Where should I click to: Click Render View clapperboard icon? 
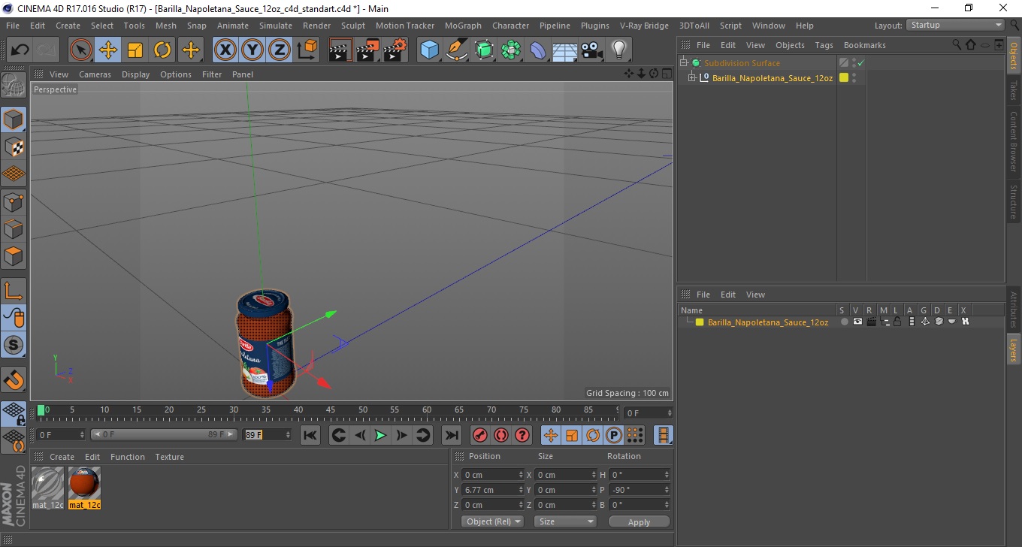pos(340,50)
